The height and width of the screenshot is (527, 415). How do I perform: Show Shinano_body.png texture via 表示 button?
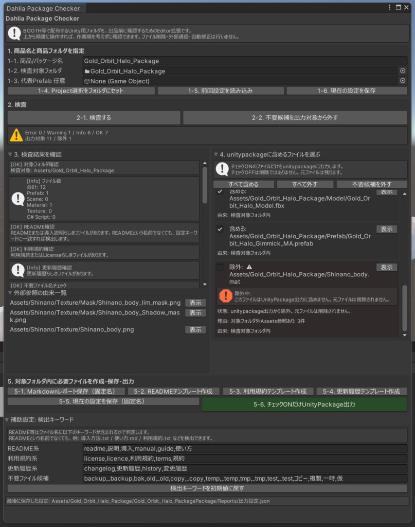(x=195, y=330)
